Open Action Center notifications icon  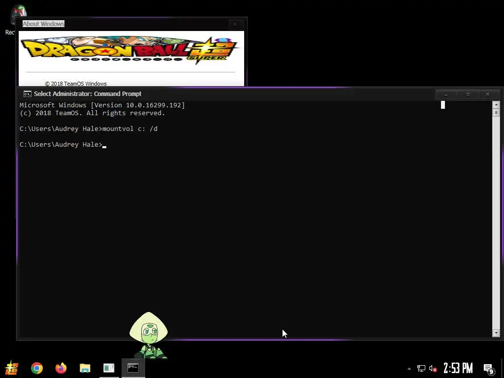point(489,369)
